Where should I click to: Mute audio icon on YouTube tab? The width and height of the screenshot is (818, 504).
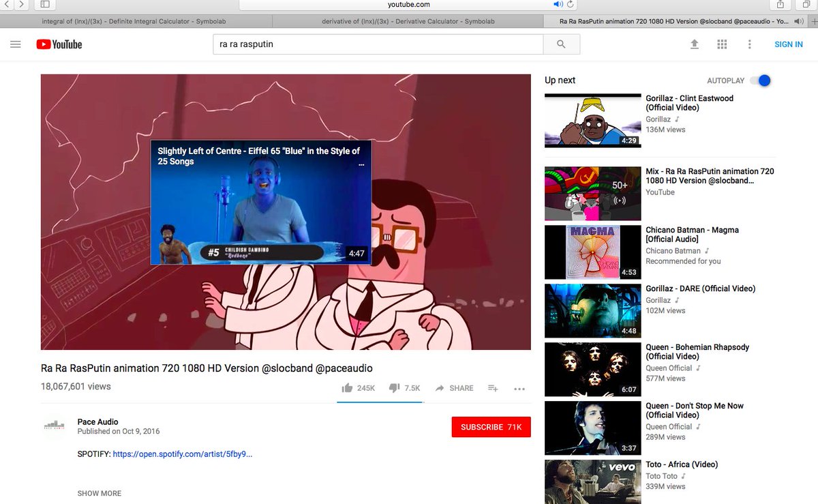[799, 21]
